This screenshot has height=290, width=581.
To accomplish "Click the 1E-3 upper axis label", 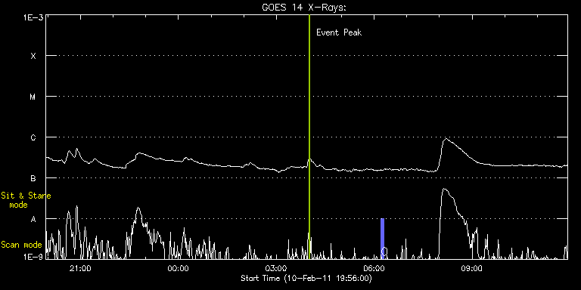I will pos(33,17).
